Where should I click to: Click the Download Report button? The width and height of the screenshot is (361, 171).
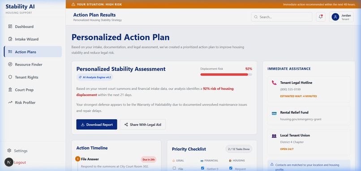click(97, 125)
